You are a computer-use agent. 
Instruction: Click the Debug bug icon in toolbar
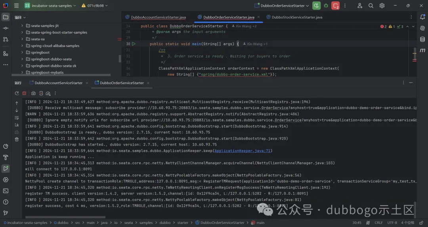pyautogui.click(x=326, y=6)
